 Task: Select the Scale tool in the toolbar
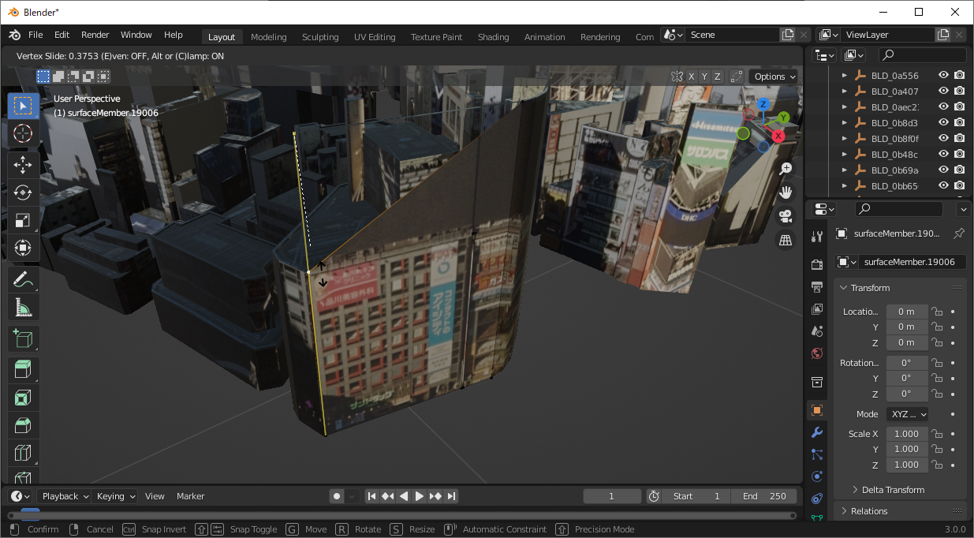pyautogui.click(x=23, y=220)
